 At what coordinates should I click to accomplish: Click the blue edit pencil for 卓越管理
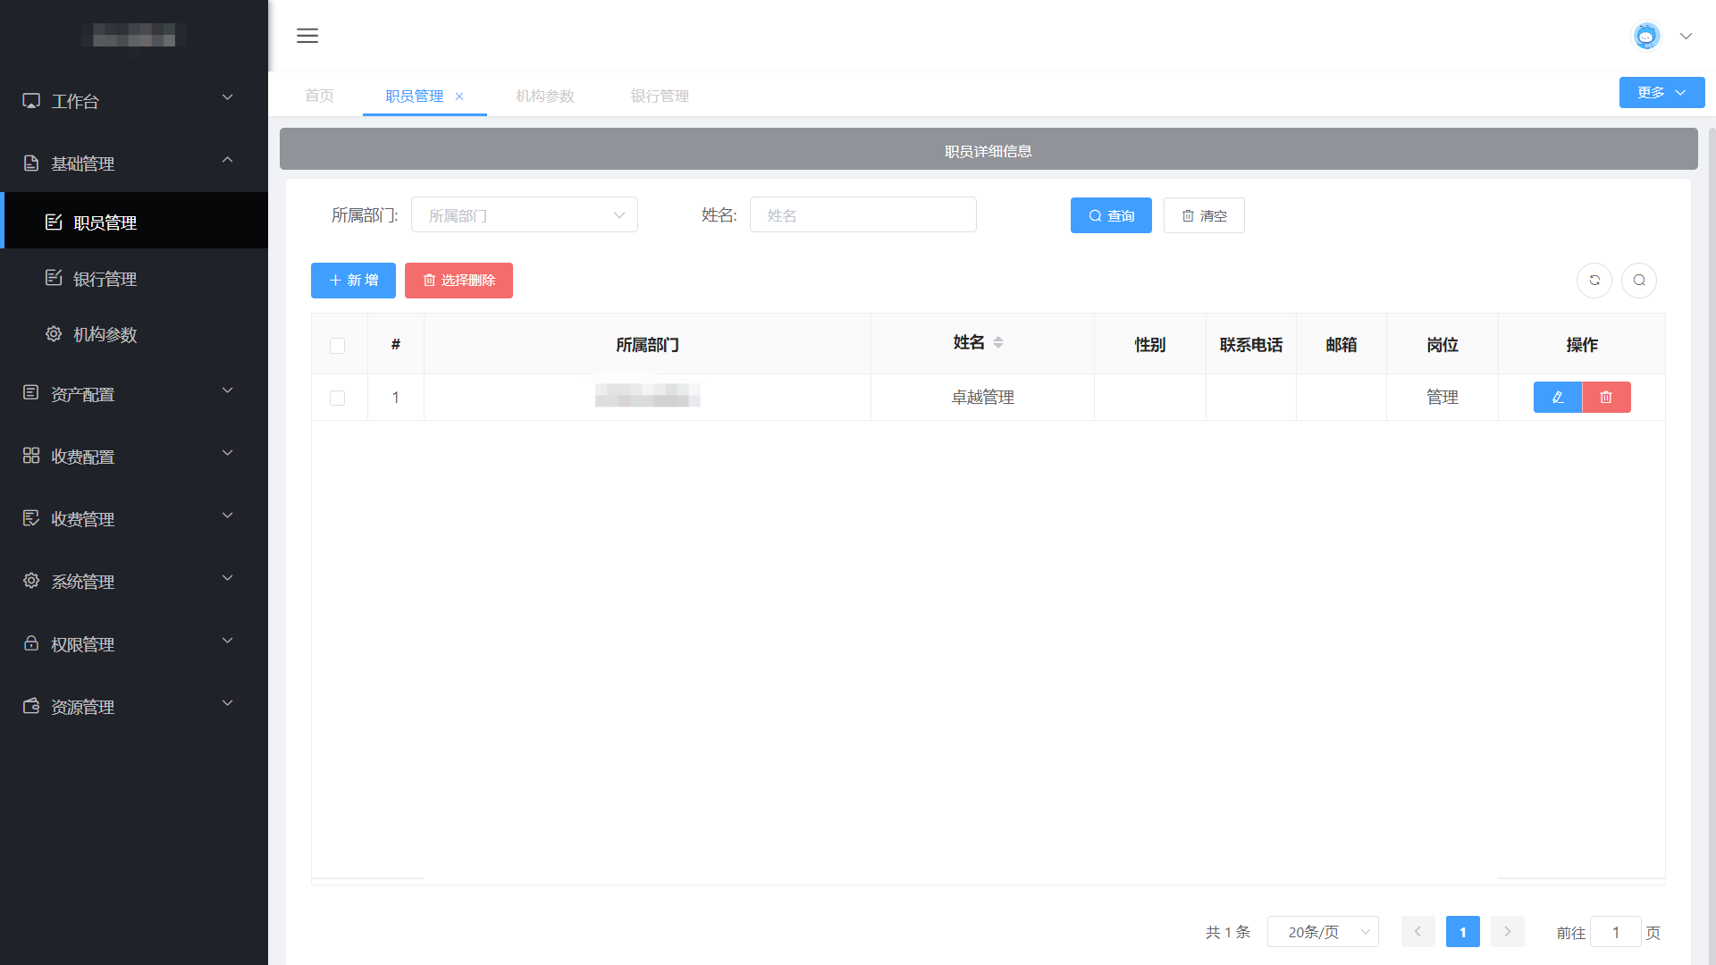pyautogui.click(x=1558, y=398)
